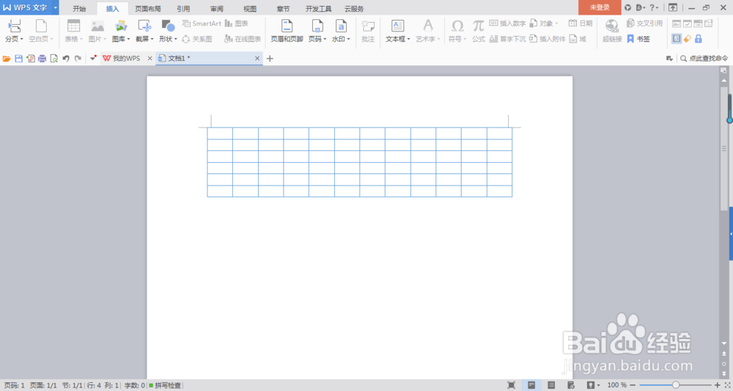Click the 未登录 sign-in button
The image size is (733, 391).
coord(600,7)
